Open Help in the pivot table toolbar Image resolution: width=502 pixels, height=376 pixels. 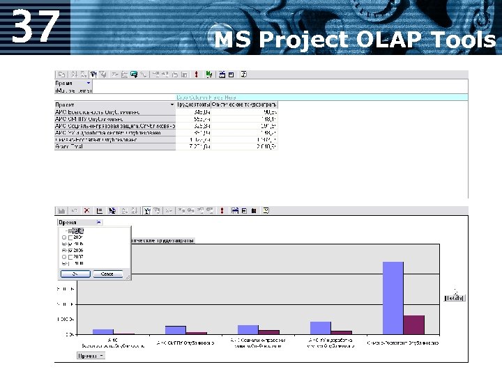243,75
